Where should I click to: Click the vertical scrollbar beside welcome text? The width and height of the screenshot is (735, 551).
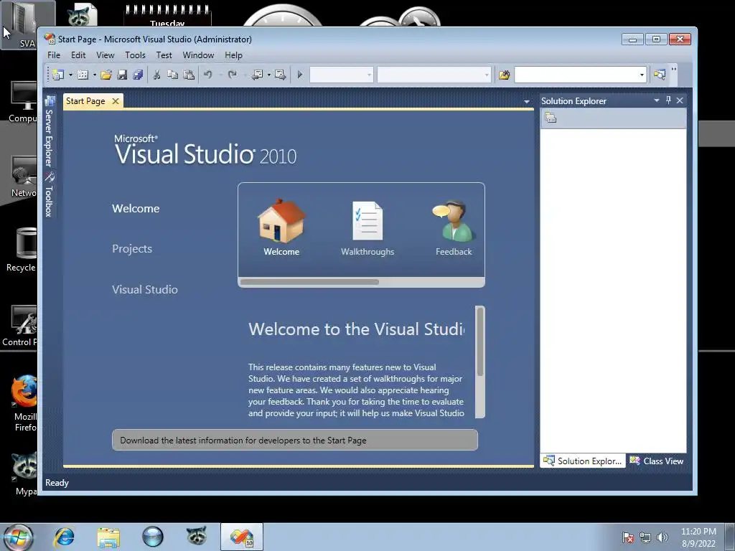tap(480, 362)
